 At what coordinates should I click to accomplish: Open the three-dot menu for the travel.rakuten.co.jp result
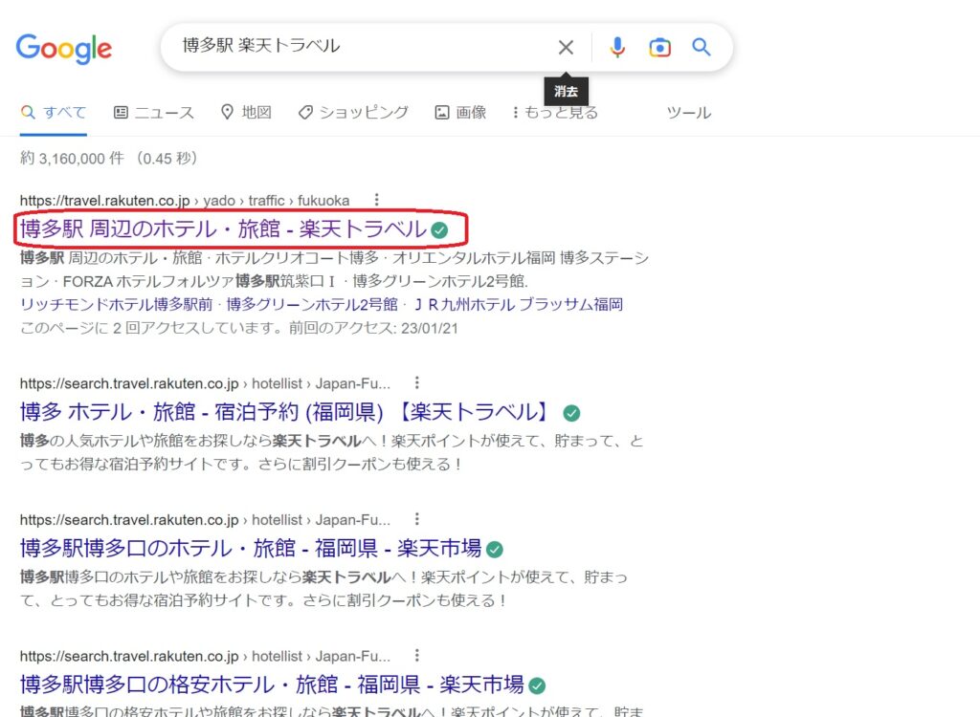click(x=376, y=200)
